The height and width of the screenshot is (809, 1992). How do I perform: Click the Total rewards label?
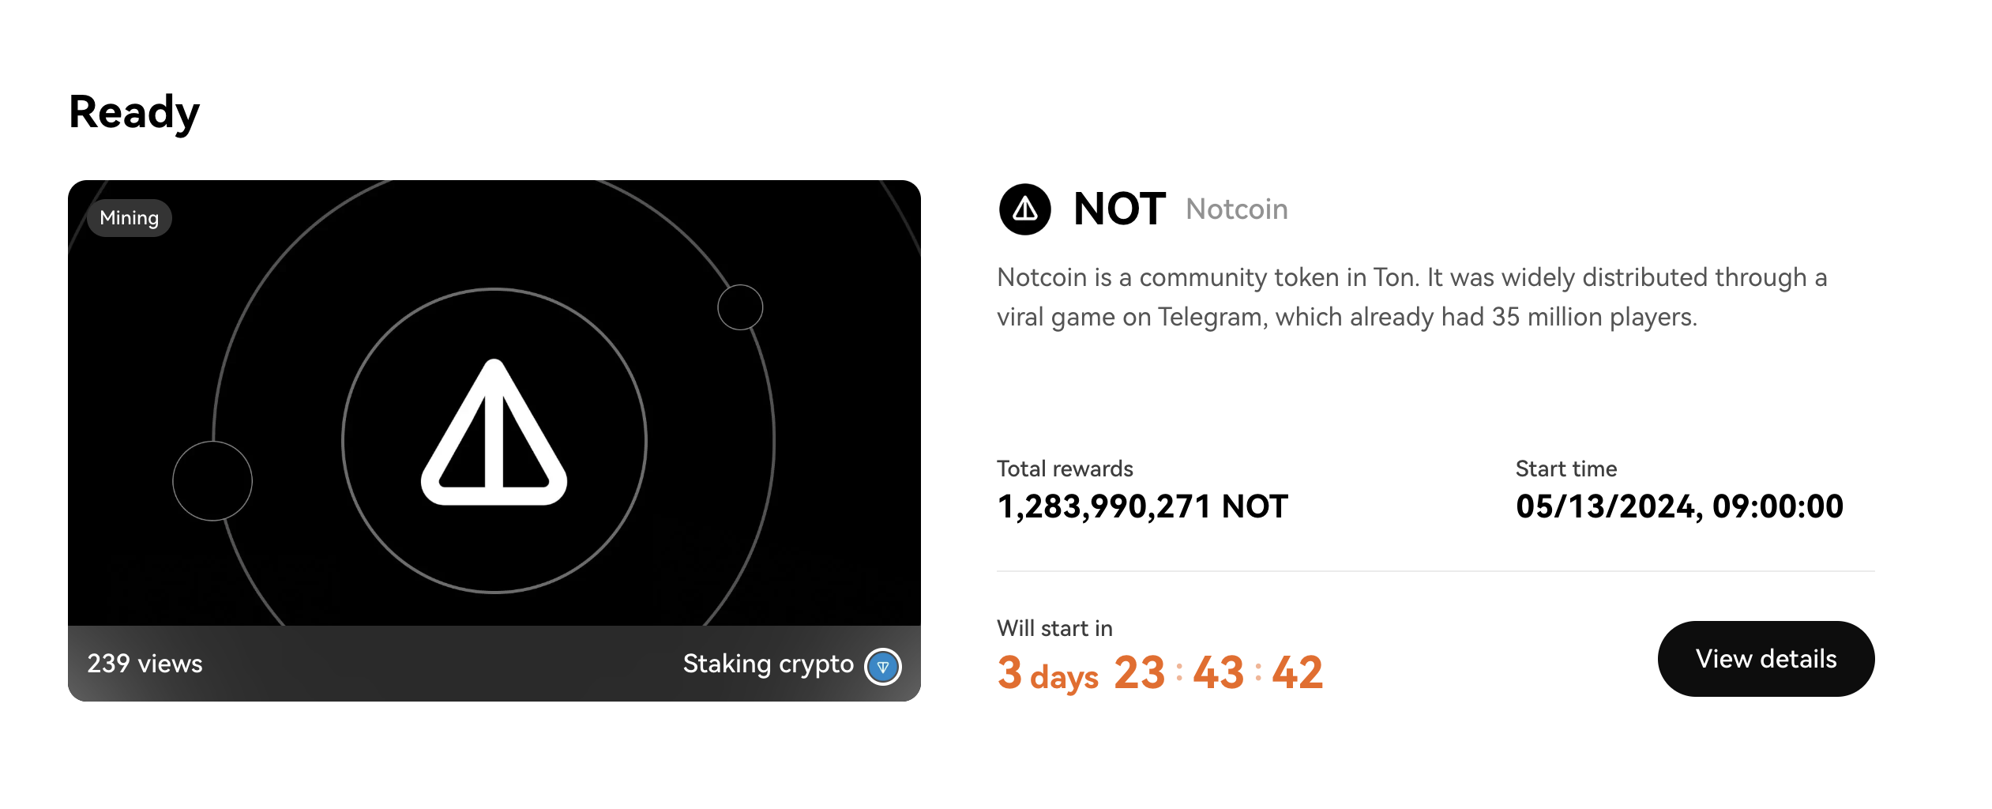tap(1065, 468)
